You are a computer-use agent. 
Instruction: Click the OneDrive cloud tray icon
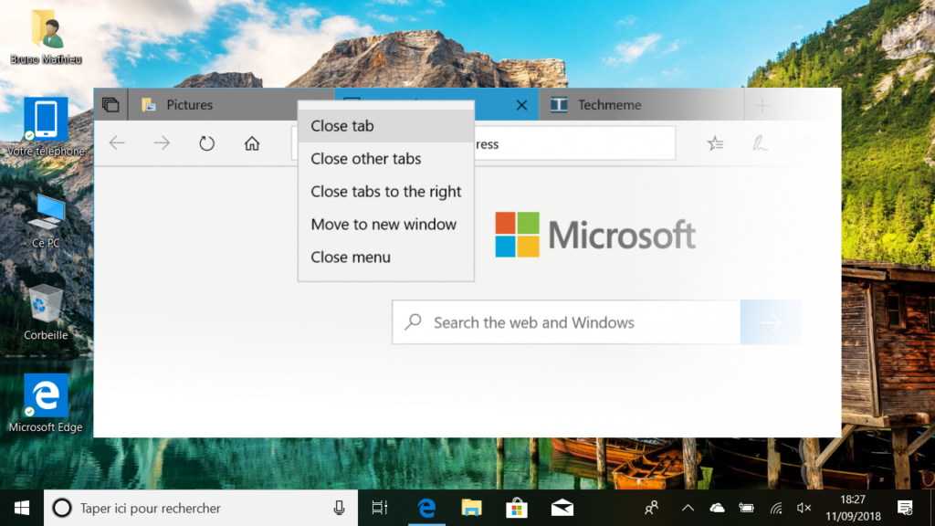click(717, 508)
